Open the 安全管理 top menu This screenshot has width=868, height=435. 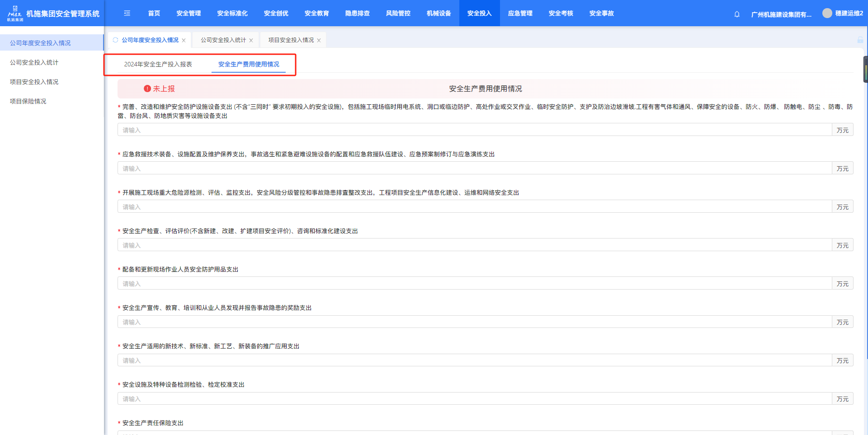(189, 14)
